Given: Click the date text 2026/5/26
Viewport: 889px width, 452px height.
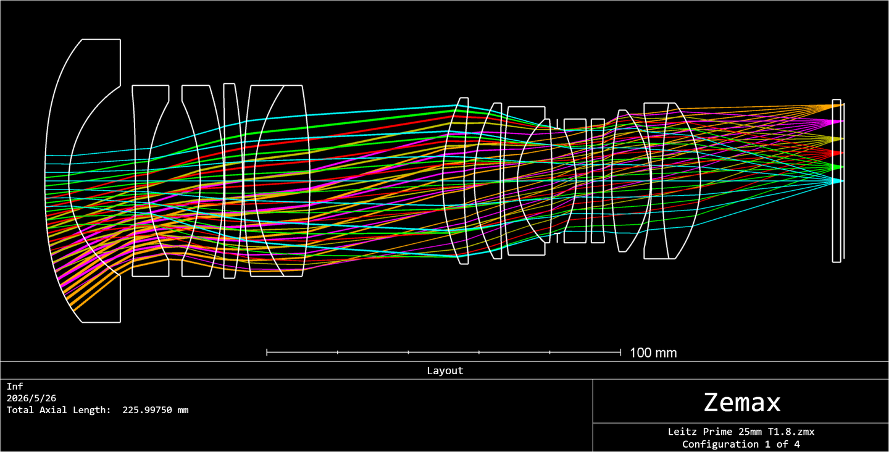Looking at the screenshot, I should click(x=31, y=398).
